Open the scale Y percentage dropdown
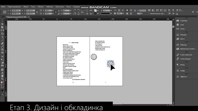Screen dimensions: 198x111 53,14
